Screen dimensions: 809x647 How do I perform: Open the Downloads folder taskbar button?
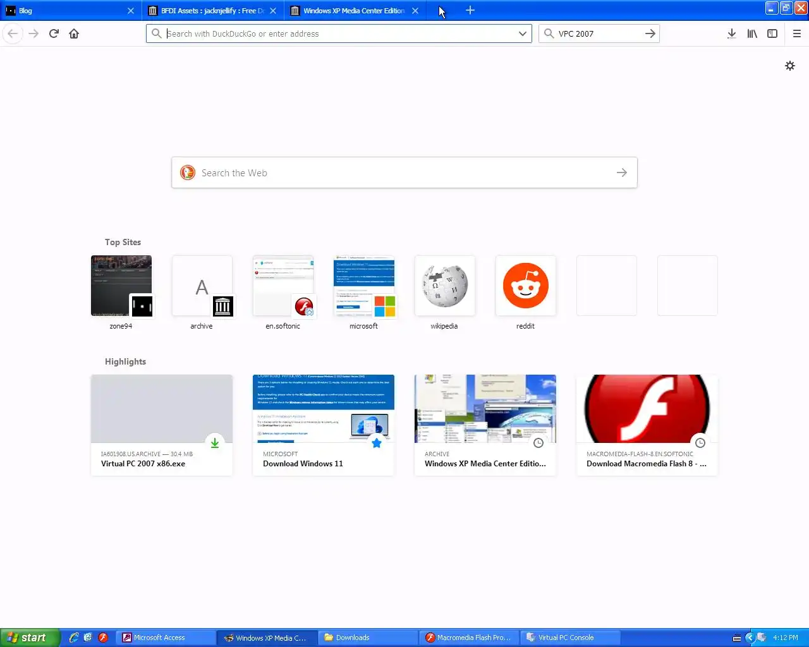tap(368, 638)
